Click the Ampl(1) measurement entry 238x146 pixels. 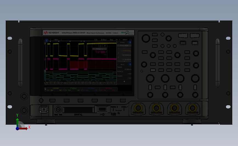(x=124, y=77)
